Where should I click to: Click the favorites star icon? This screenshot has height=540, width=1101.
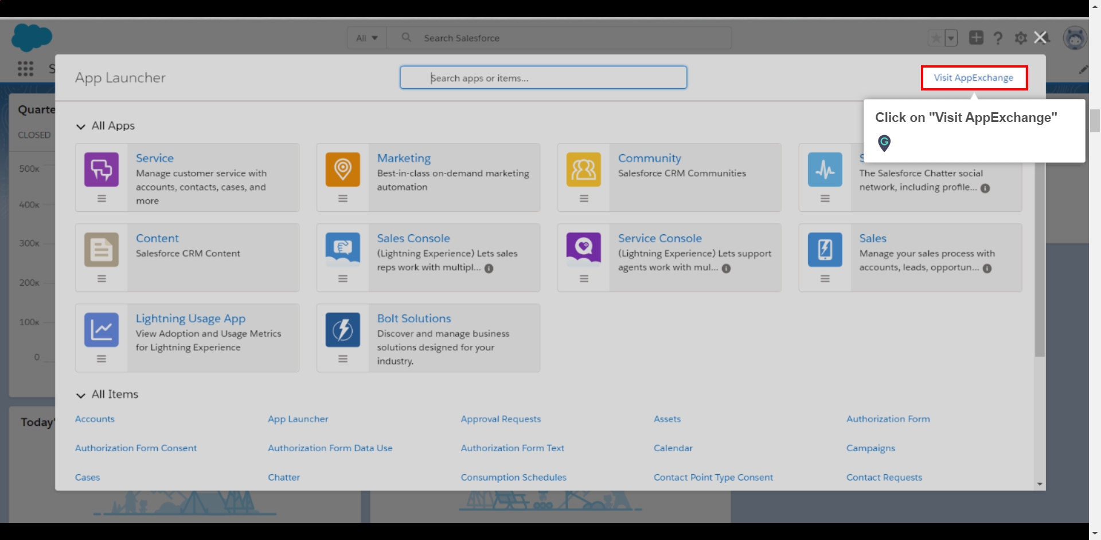[x=936, y=38]
